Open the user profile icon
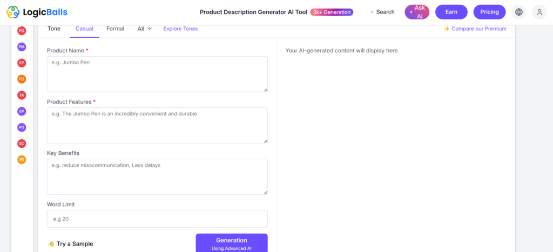This screenshot has height=252, width=553. (539, 12)
